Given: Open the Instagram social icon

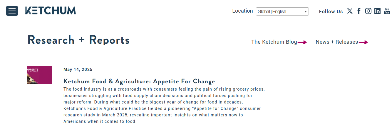Looking at the screenshot, I should 368,11.
